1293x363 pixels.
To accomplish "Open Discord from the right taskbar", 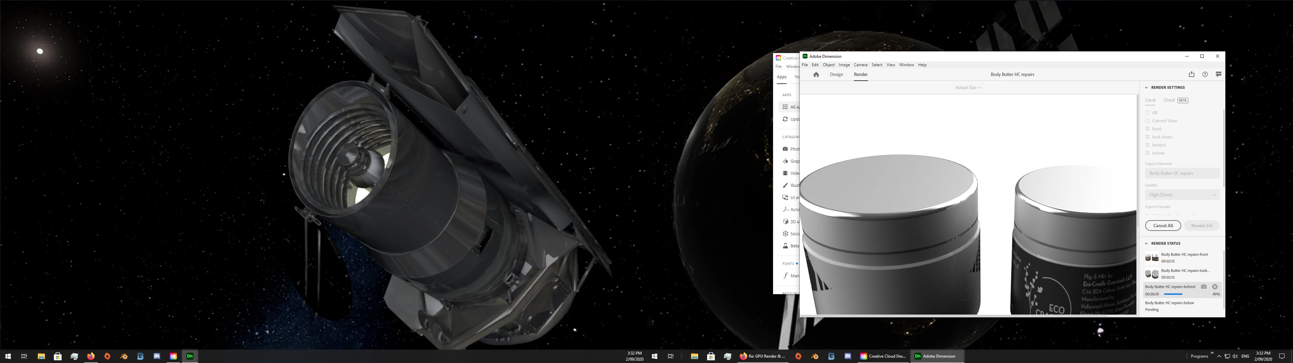I will click(x=848, y=357).
